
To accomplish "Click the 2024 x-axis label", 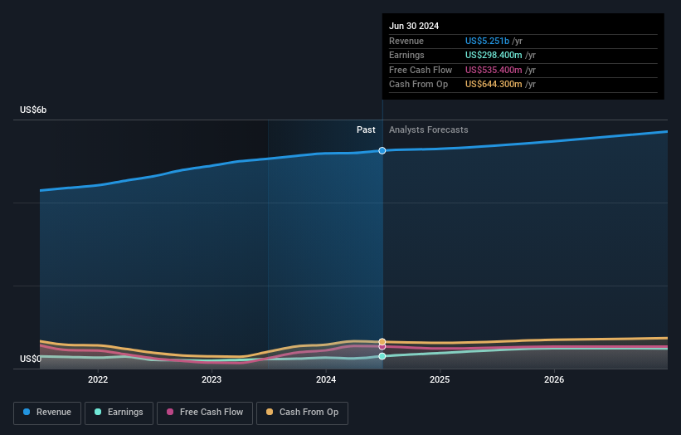I will (x=326, y=380).
